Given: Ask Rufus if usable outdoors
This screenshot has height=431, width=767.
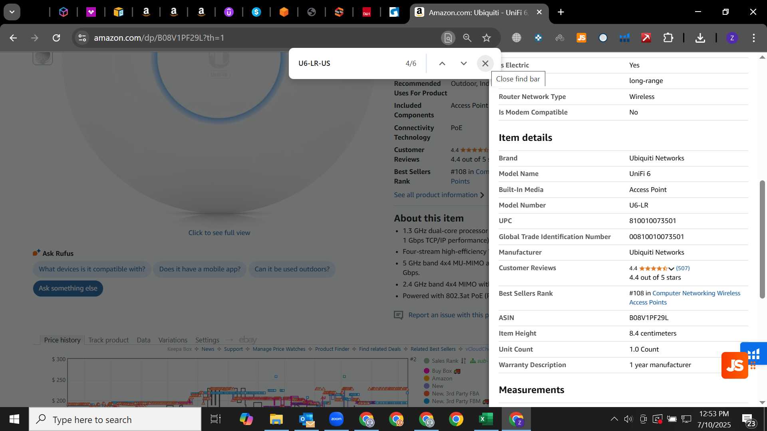Looking at the screenshot, I should pos(292,269).
